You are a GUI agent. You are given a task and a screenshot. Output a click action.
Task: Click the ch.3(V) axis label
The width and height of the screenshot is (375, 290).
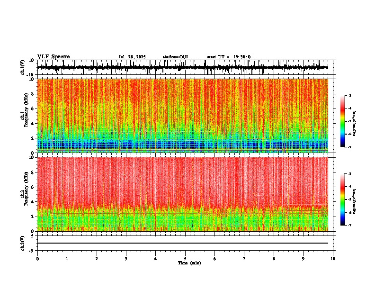(23, 243)
